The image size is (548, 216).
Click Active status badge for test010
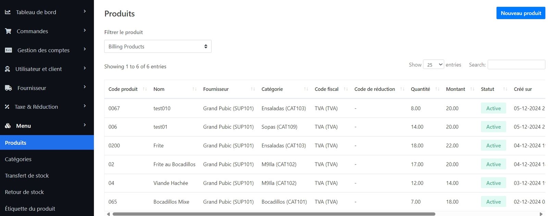tap(493, 108)
